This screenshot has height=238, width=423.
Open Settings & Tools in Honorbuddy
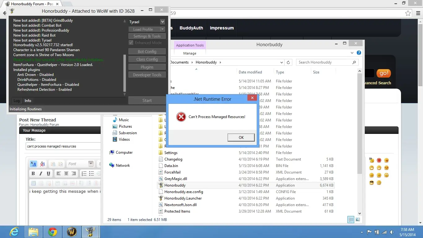point(147,36)
